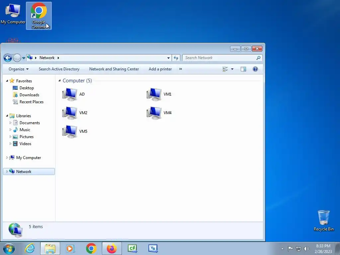Viewport: 340px width, 255px height.
Task: Switch to Firefox in the taskbar
Action: [x=112, y=248]
